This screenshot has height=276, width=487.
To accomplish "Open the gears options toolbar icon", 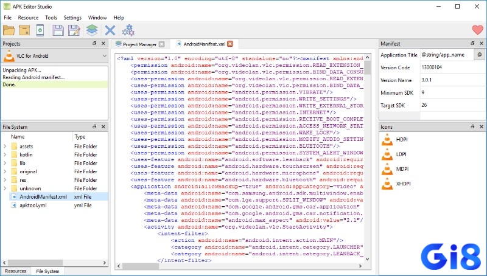I will click(128, 30).
